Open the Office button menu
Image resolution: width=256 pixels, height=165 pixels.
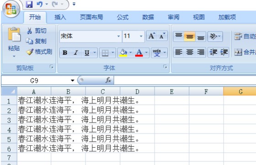pos(11,9)
